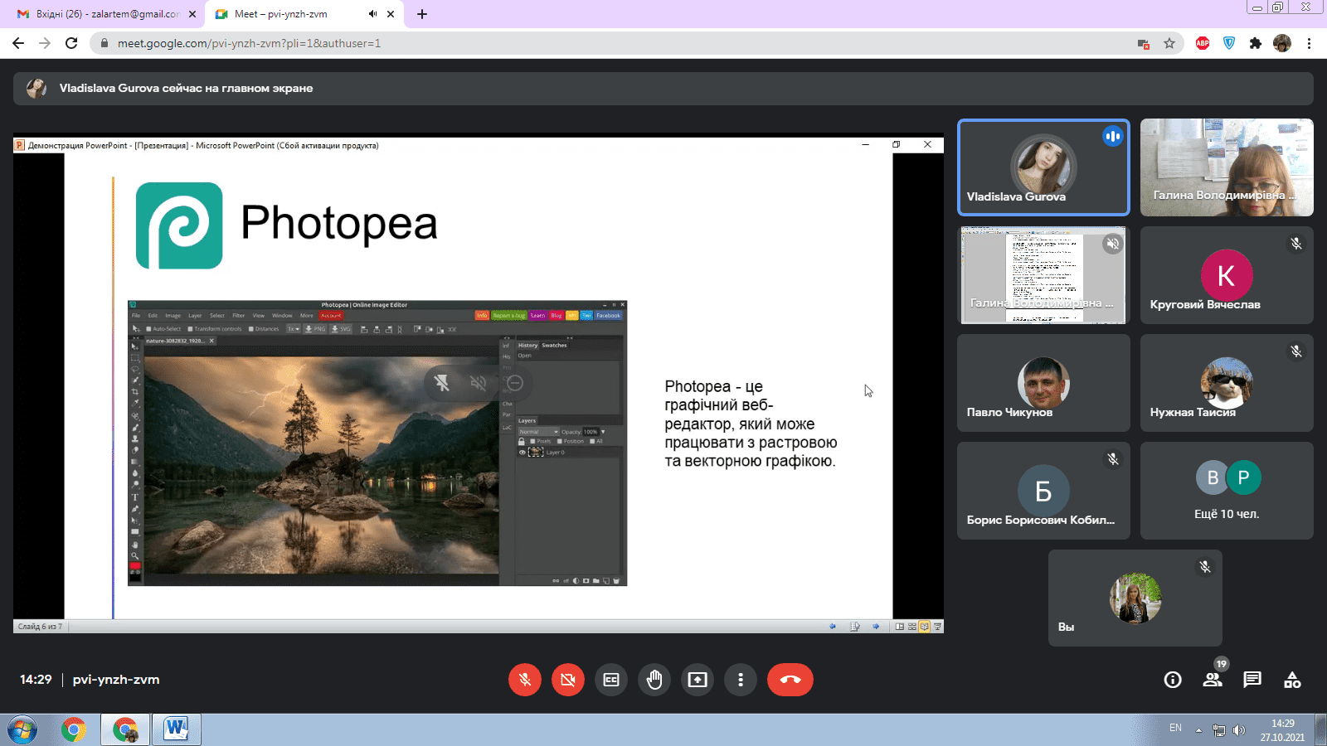The width and height of the screenshot is (1327, 746).
Task: Go to next slide arrow in PowerPoint status bar
Action: tap(876, 627)
